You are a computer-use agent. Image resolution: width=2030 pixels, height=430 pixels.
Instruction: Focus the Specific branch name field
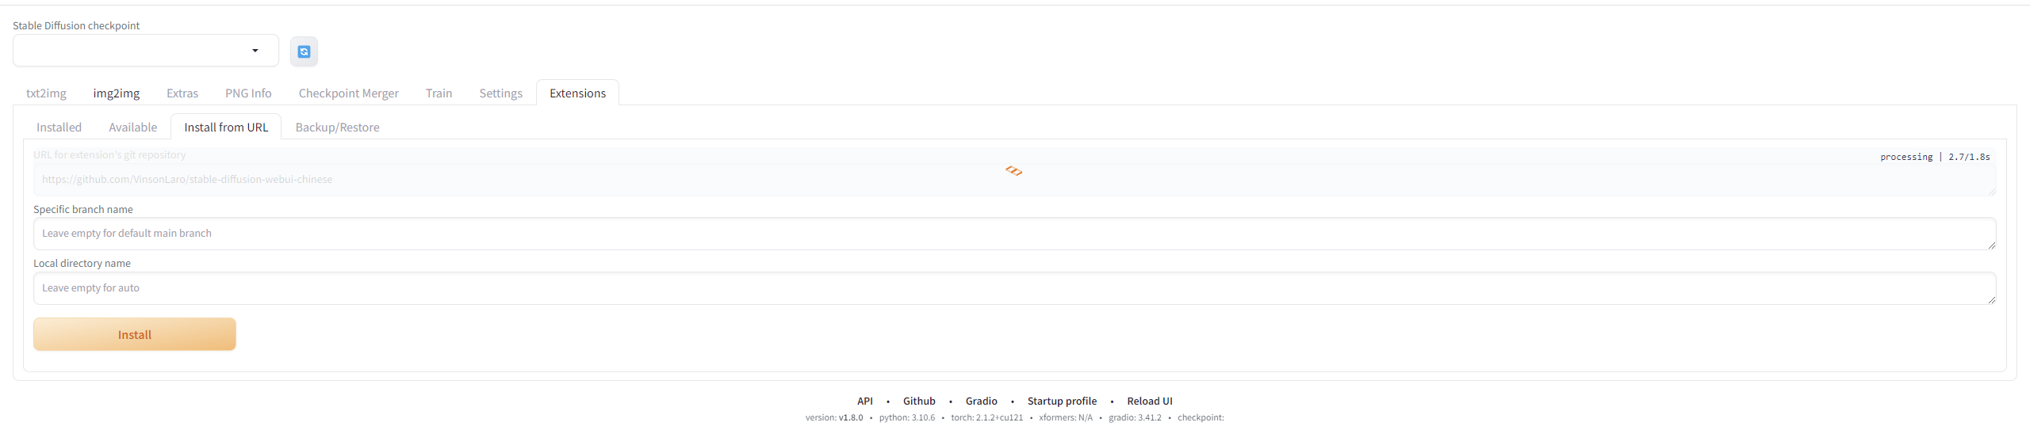pos(1013,234)
